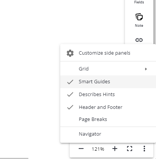Open the link icon in side panel
The image size is (156, 159).
[139, 40]
